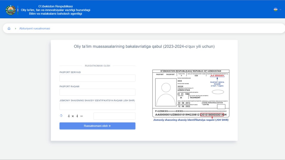This screenshot has height=160, width=285.
Task: Focus the Pasport raqami input field
Action: [x=97, y=92]
